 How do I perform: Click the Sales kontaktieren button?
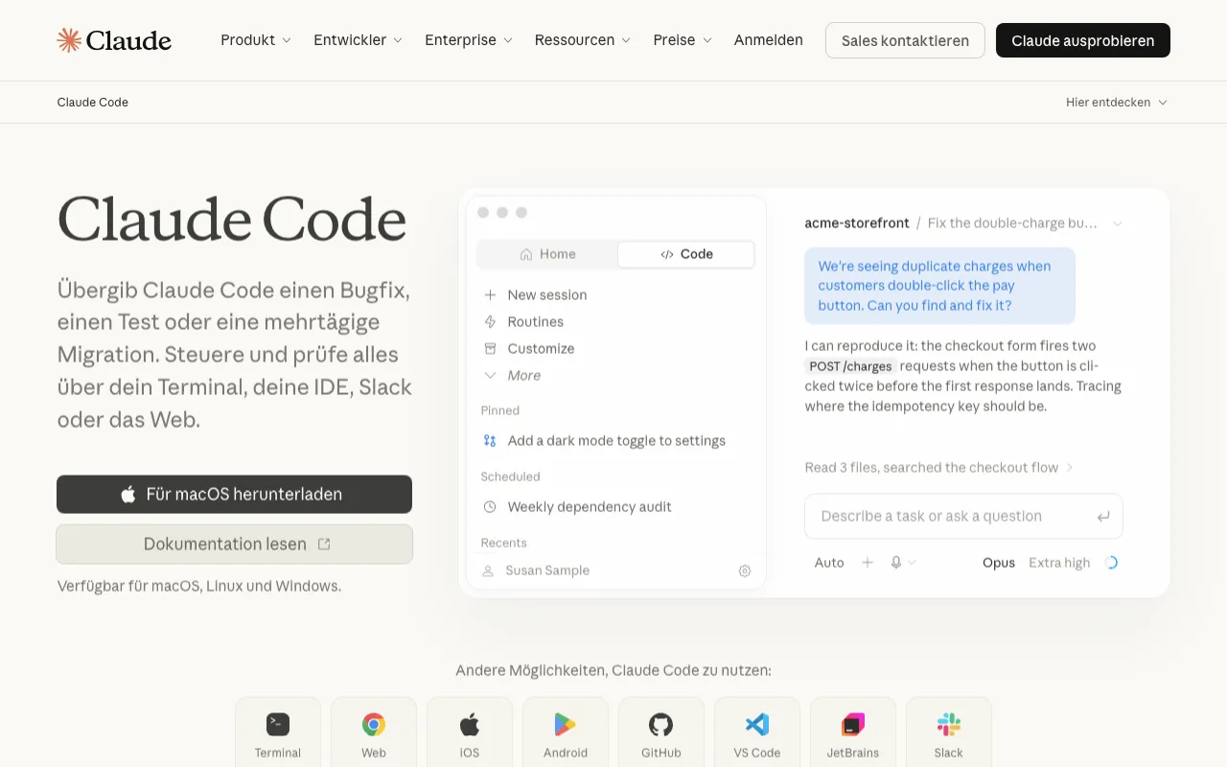905,40
